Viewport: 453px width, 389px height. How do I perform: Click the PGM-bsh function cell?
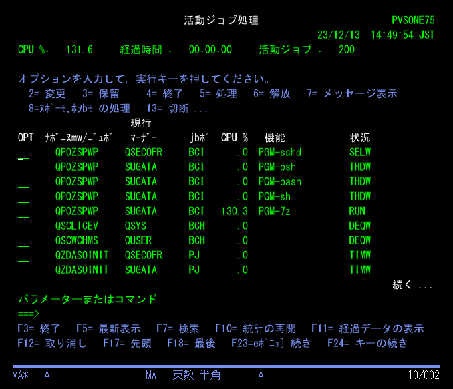click(x=277, y=167)
